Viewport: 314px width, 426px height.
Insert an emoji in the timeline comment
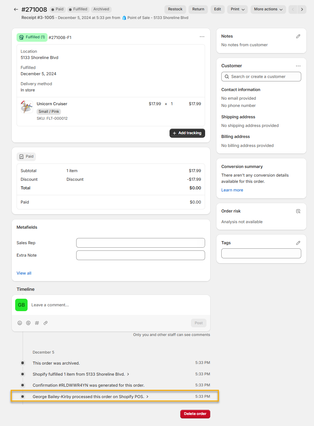pyautogui.click(x=20, y=323)
